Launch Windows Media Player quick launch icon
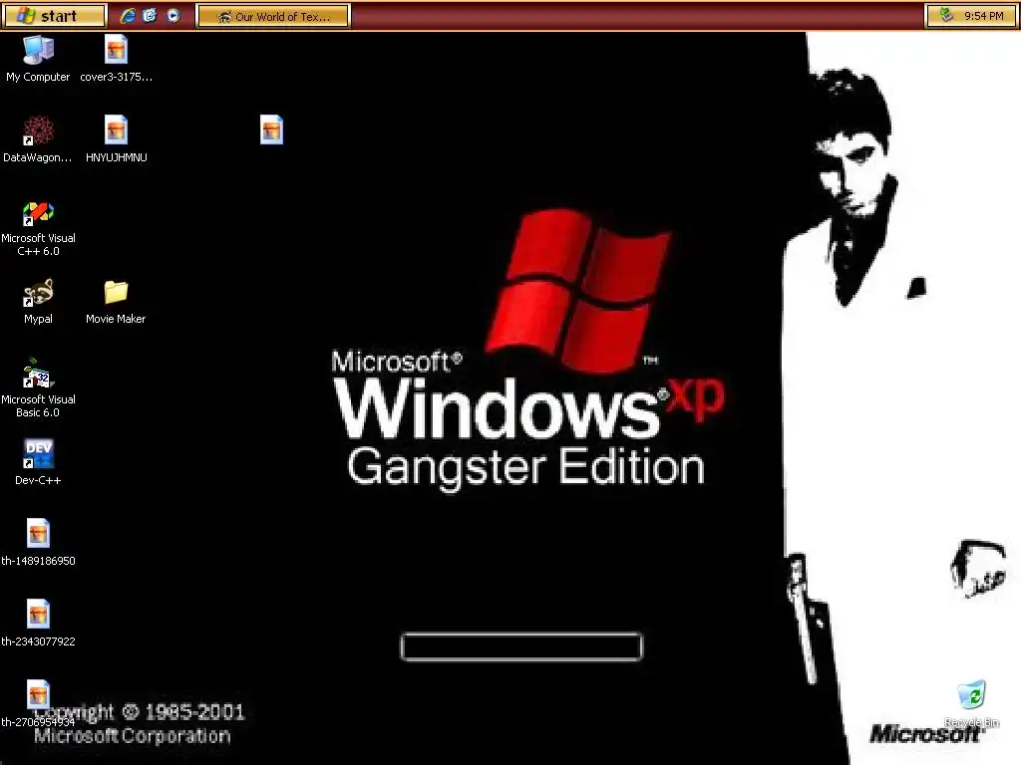This screenshot has height=765, width=1021. coord(173,16)
